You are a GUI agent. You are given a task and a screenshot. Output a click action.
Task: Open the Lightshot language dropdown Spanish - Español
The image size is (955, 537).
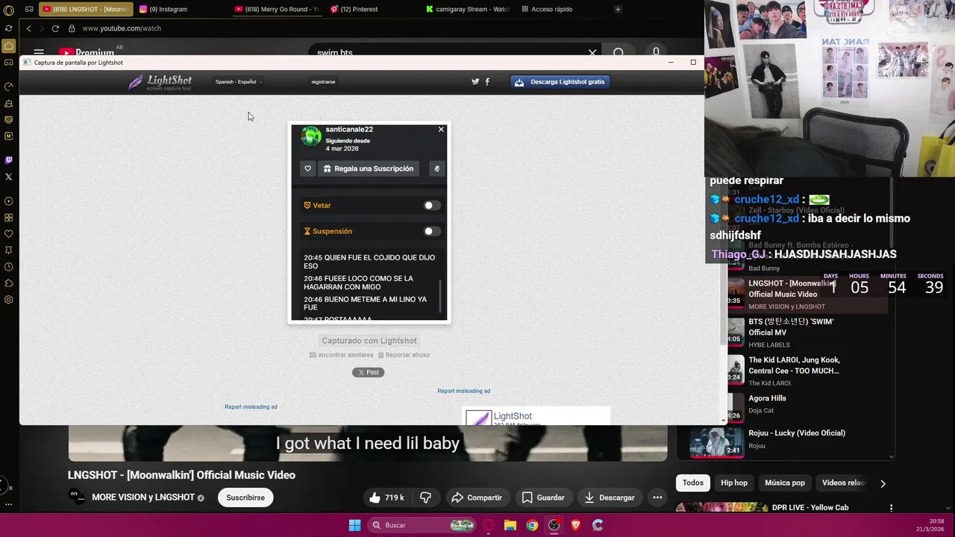tap(238, 82)
